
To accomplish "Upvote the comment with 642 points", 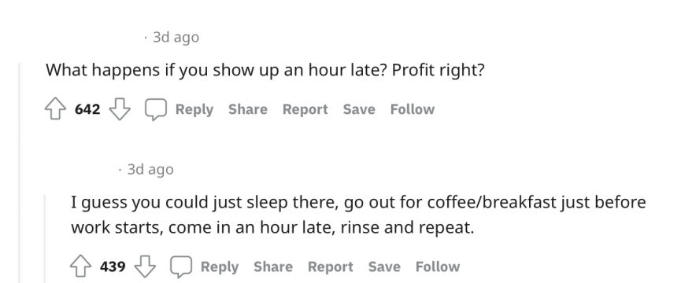I will point(55,109).
